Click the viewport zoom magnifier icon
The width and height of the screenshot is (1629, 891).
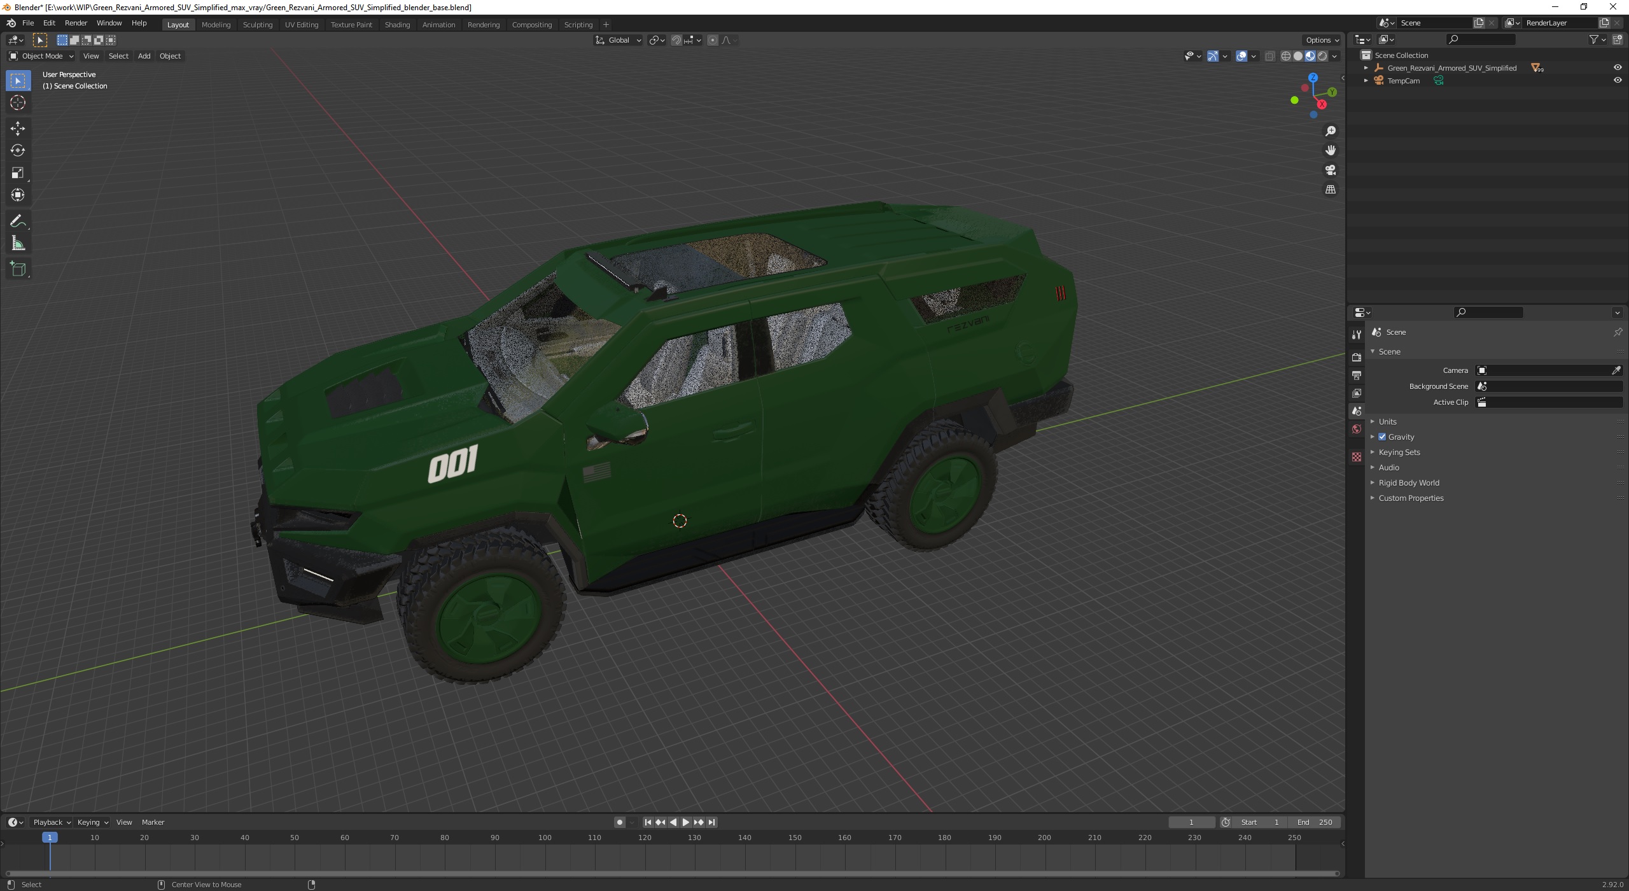coord(1330,131)
